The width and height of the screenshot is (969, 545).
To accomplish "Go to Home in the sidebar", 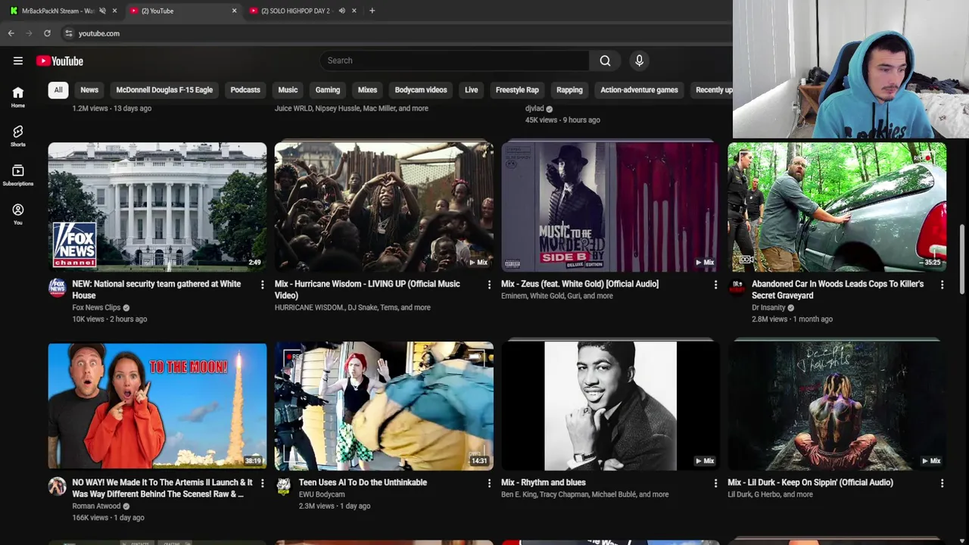I will tap(18, 97).
